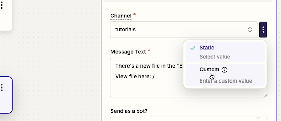Viewport: 281px width, 121px height.
Task: Click the green checkmark beside Static
Action: [193, 48]
